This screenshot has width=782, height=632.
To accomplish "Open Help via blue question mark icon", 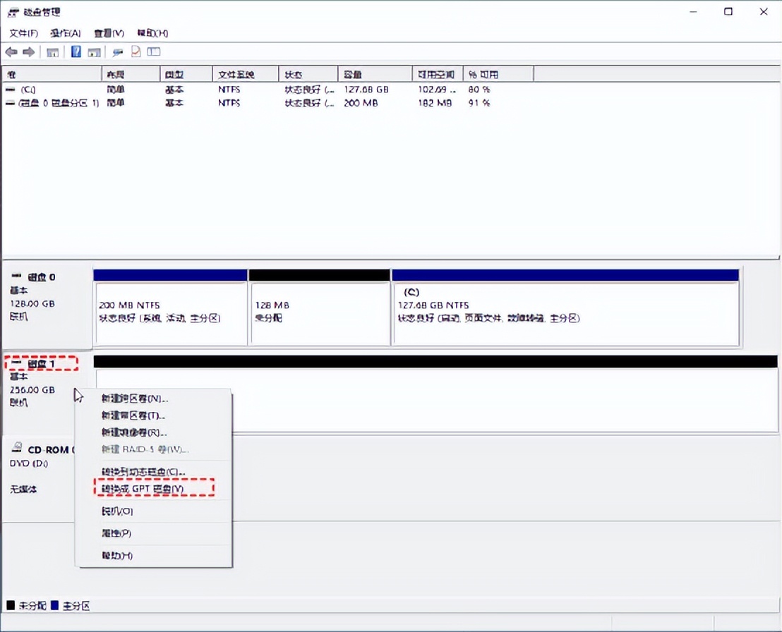I will point(76,52).
